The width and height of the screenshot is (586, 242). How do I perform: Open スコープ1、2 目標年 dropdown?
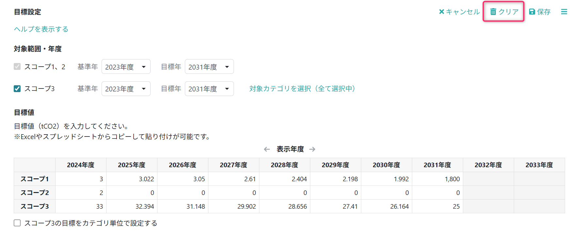coord(209,67)
